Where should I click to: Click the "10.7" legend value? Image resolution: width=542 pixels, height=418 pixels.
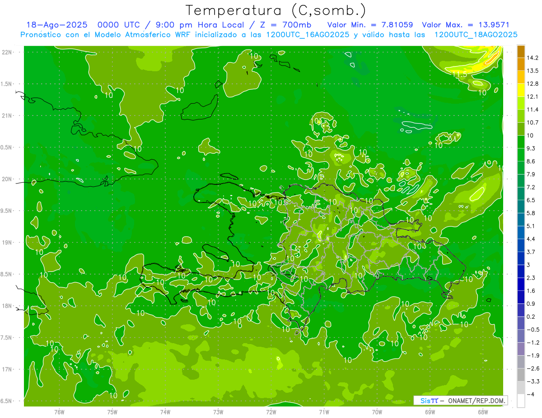pyautogui.click(x=533, y=123)
